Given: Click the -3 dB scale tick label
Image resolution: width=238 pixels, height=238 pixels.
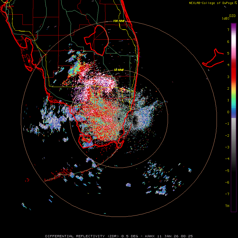Looking at the screenshot, I should coord(227,147).
